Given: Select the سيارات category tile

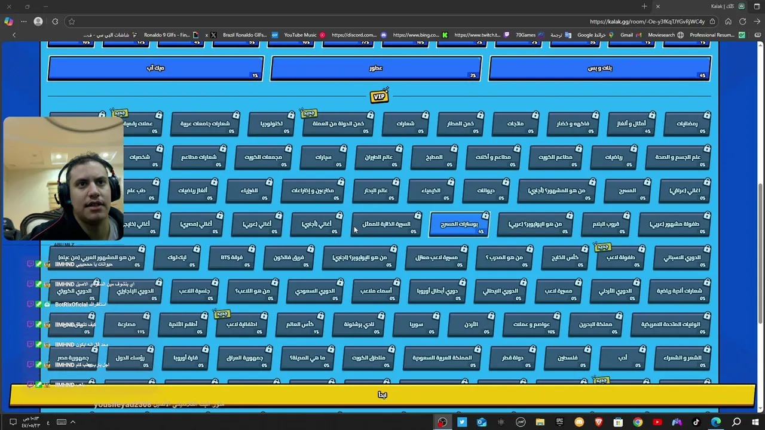Looking at the screenshot, I should pyautogui.click(x=323, y=158).
